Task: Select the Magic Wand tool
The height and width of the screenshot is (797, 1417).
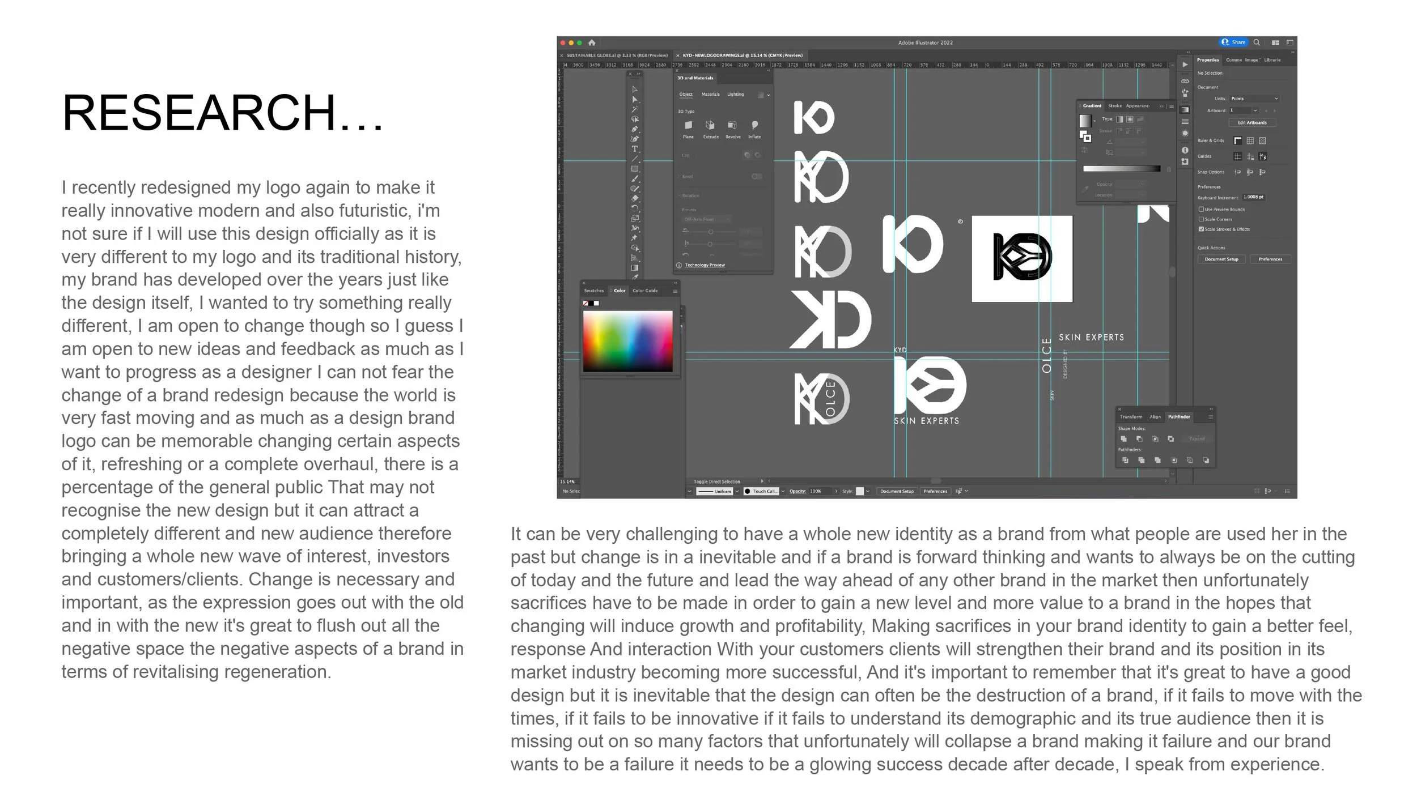Action: tap(635, 109)
